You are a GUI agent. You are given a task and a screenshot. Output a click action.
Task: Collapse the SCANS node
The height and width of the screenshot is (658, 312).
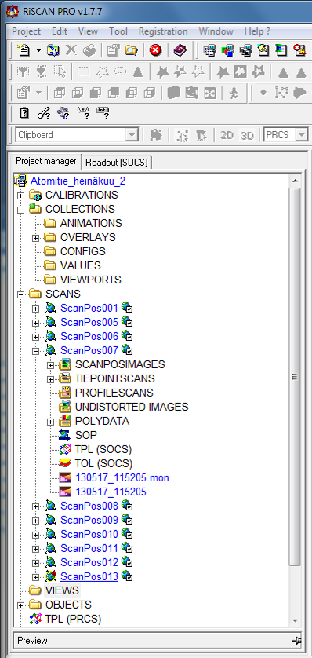click(x=20, y=294)
